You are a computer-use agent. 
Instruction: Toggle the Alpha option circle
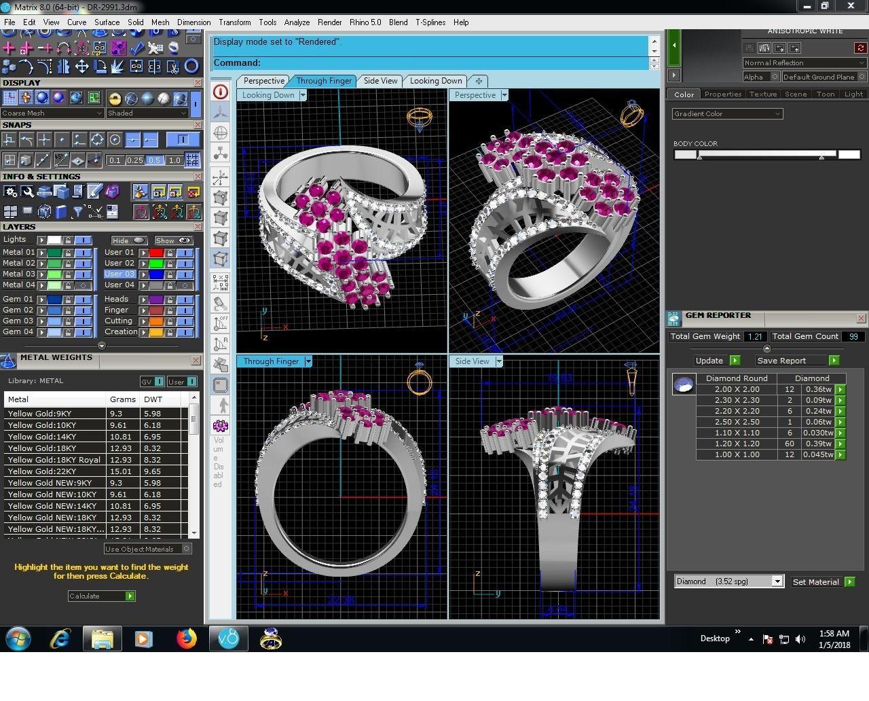775,77
